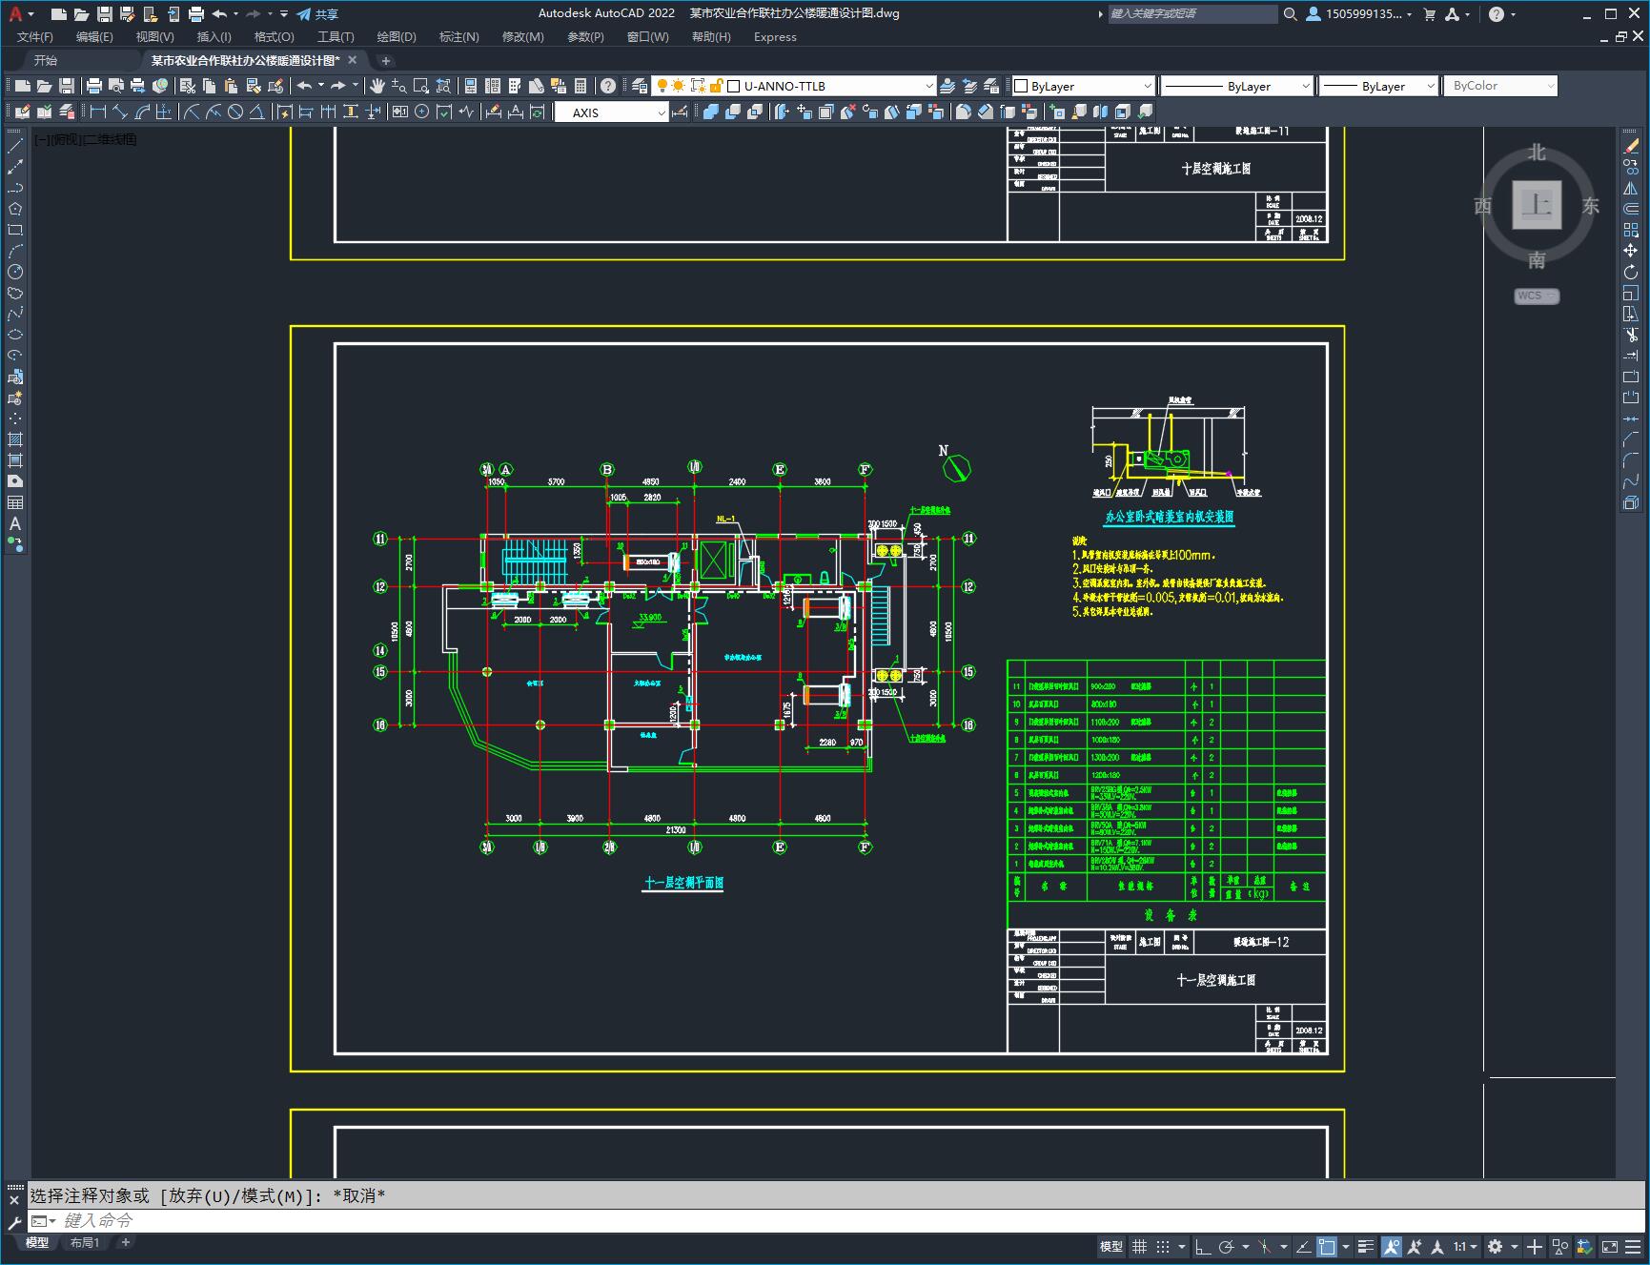
Task: Toggle lineweight display in status bar
Action: (x=1366, y=1247)
